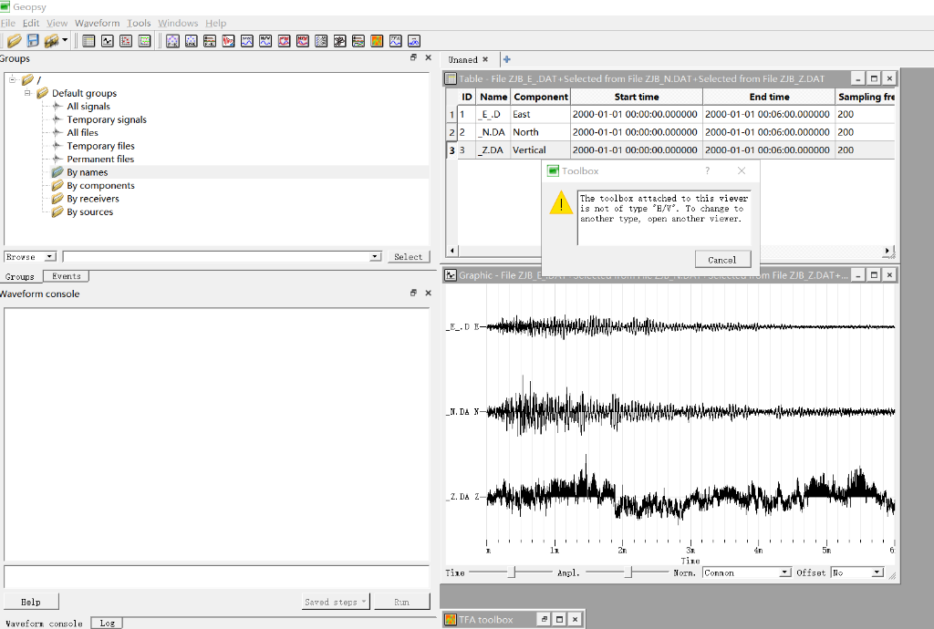This screenshot has width=934, height=629.
Task: Click the open file folder icon
Action: tap(14, 41)
